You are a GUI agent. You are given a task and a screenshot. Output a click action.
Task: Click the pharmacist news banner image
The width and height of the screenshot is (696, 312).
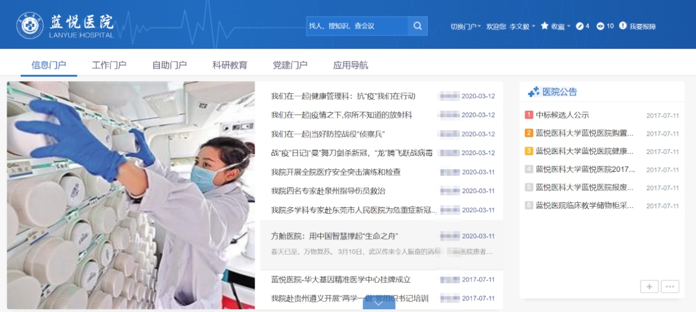pyautogui.click(x=131, y=195)
